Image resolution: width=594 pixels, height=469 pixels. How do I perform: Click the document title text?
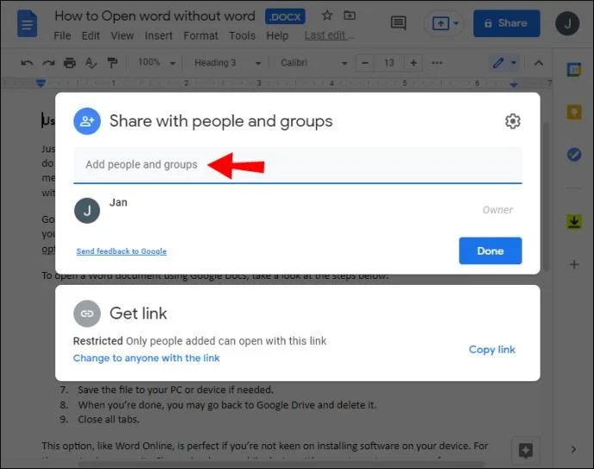[155, 15]
